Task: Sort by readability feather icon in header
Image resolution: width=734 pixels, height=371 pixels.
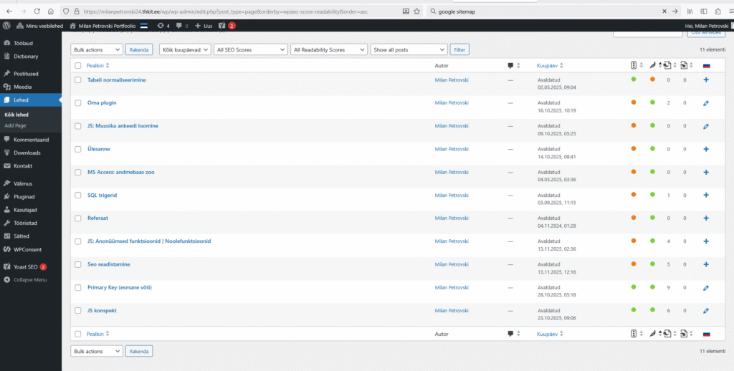Action: point(652,65)
